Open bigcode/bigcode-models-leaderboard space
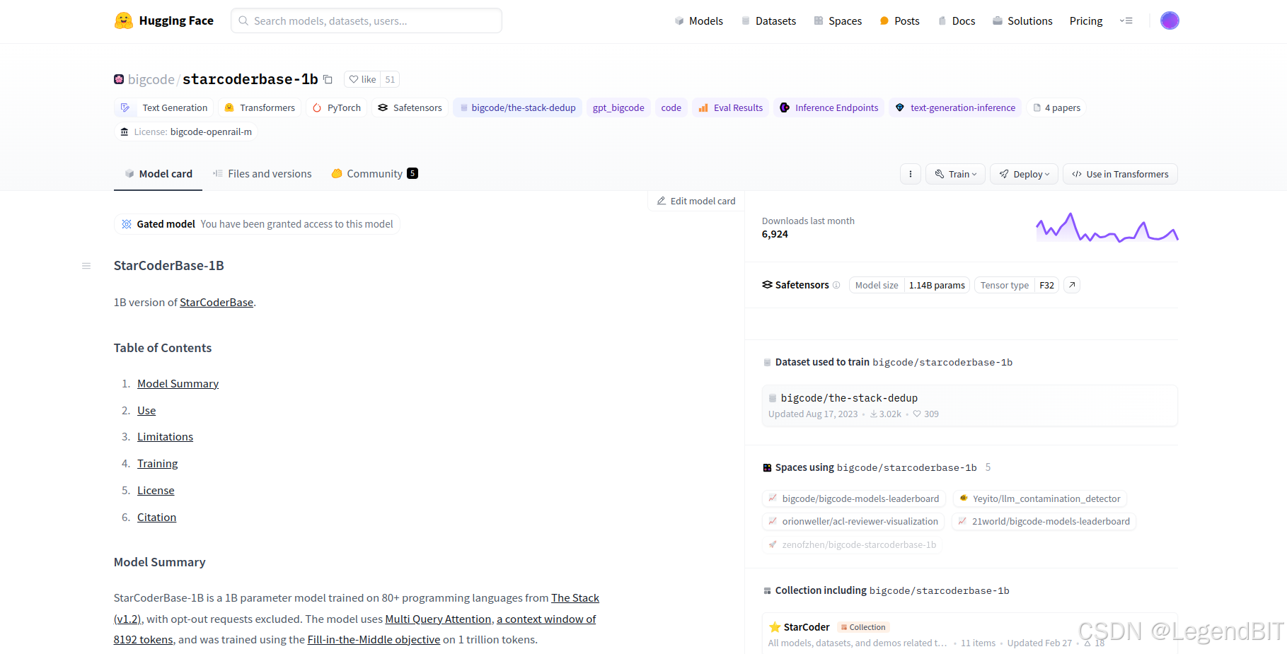Image resolution: width=1287 pixels, height=654 pixels. coord(853,499)
